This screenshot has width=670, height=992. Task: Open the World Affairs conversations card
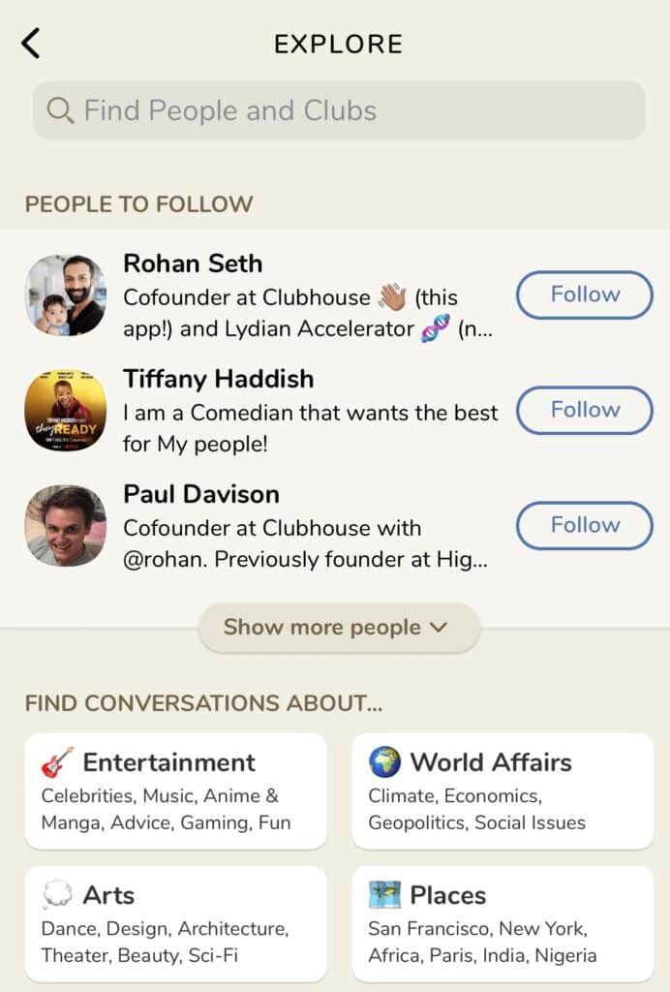tap(502, 790)
